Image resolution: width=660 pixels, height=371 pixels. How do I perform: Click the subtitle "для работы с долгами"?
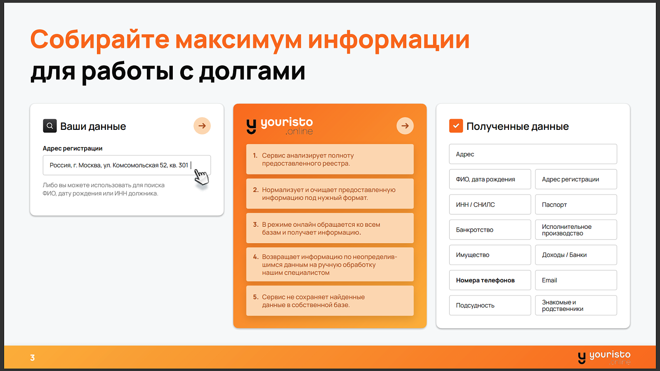(x=168, y=72)
